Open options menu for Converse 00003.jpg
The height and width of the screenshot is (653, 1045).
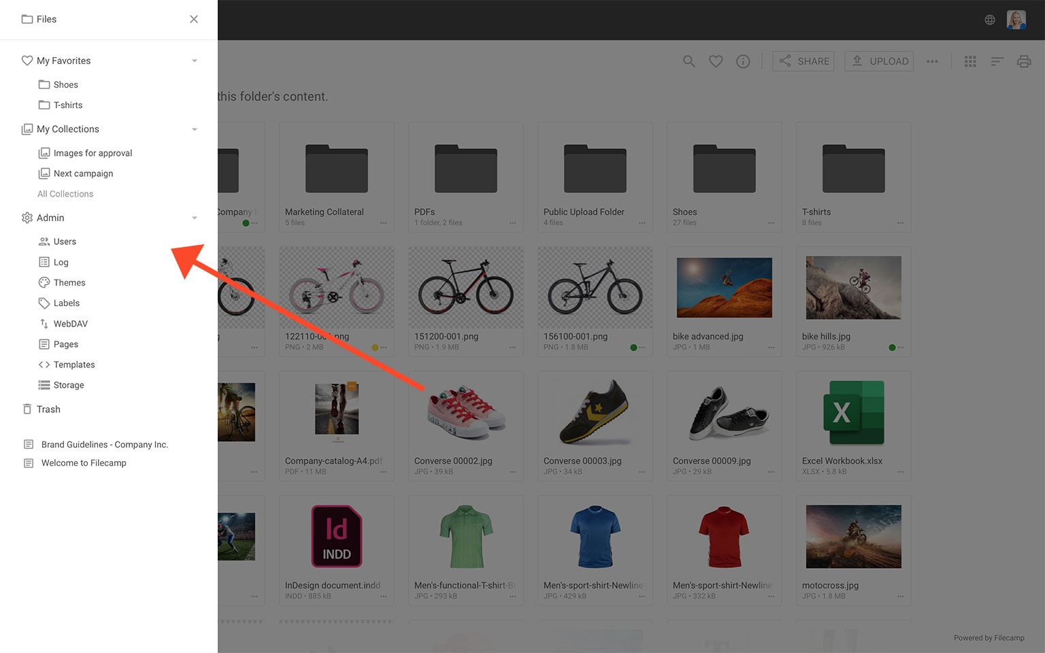click(642, 472)
